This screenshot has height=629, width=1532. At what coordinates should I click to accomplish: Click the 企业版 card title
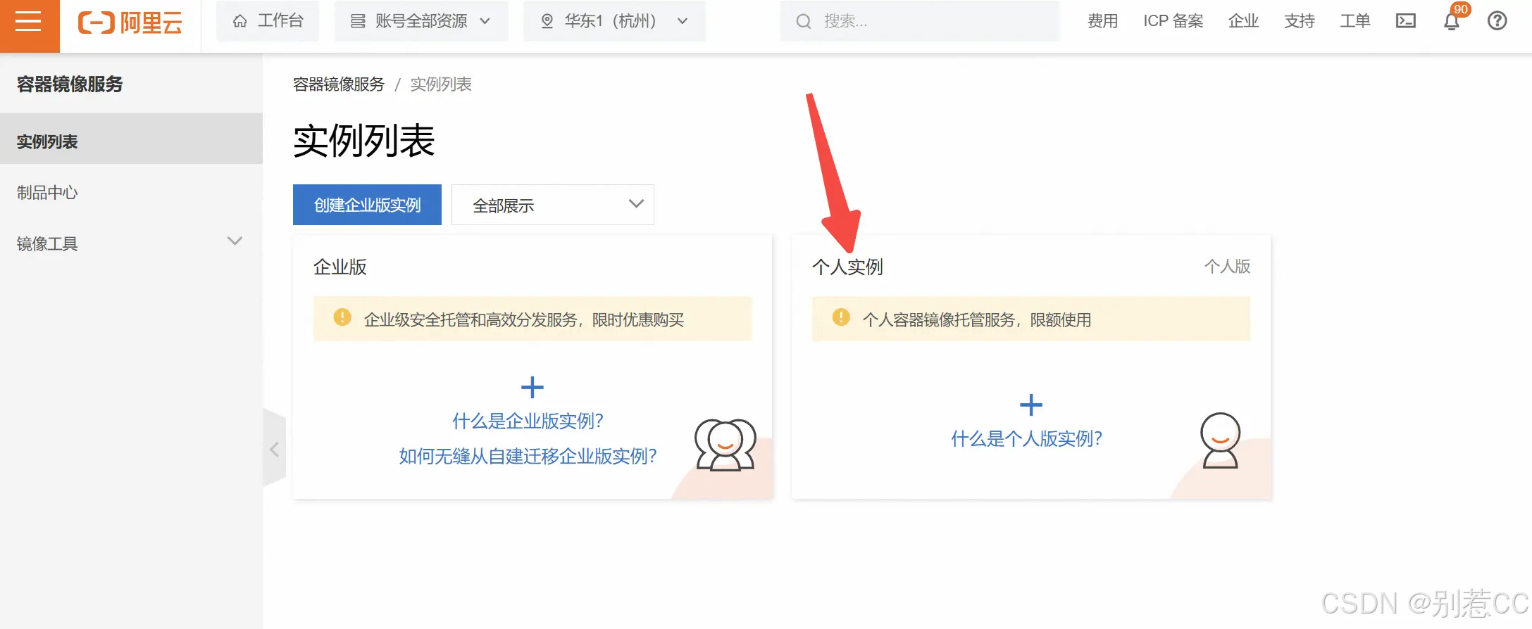click(340, 267)
